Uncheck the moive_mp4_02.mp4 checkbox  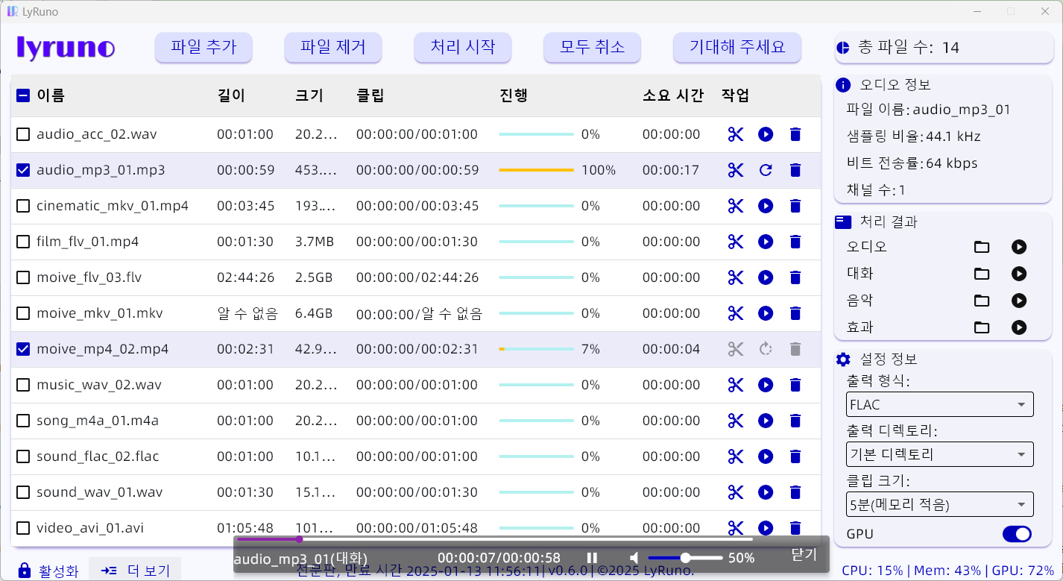click(22, 348)
